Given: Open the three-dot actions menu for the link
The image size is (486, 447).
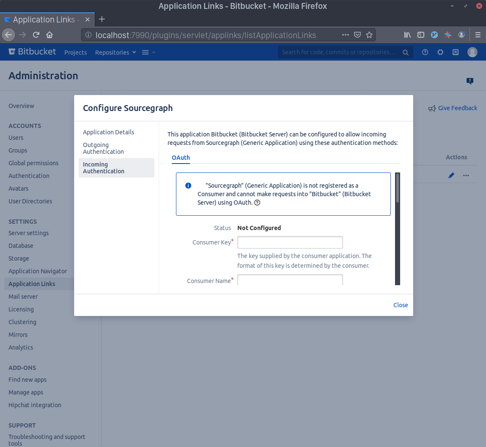Looking at the screenshot, I should point(466,175).
